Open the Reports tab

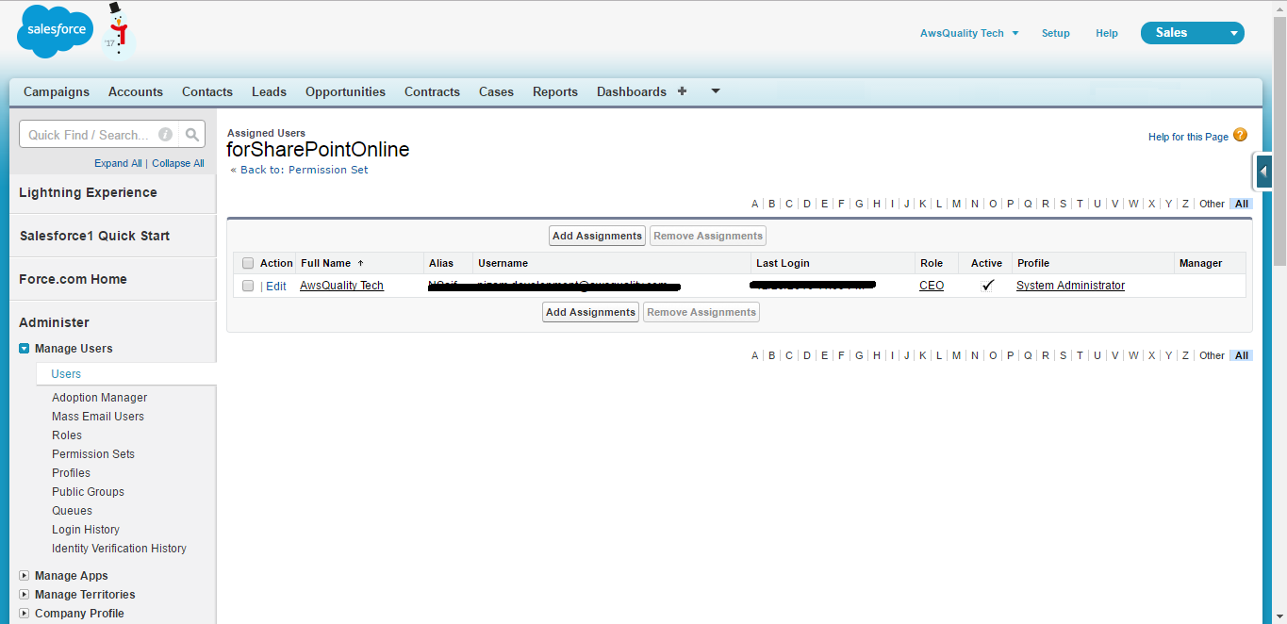(555, 91)
